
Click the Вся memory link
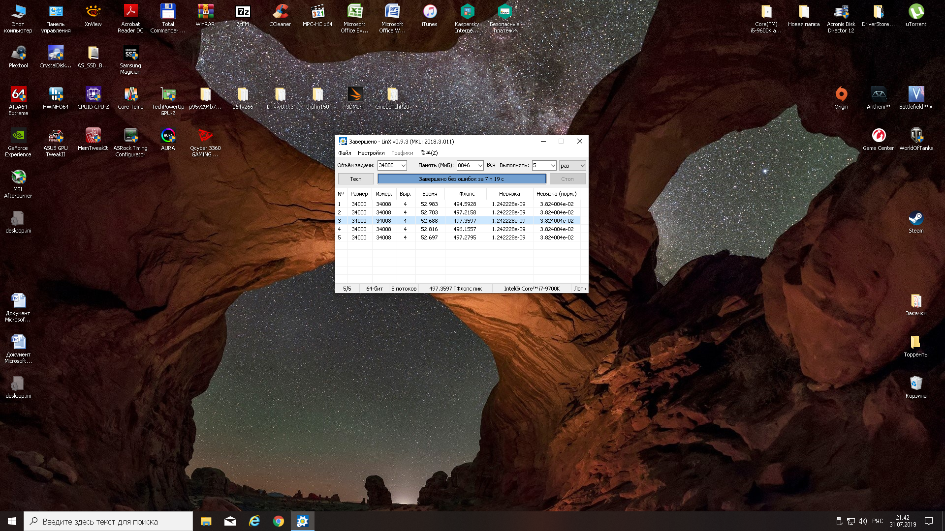[x=491, y=165]
